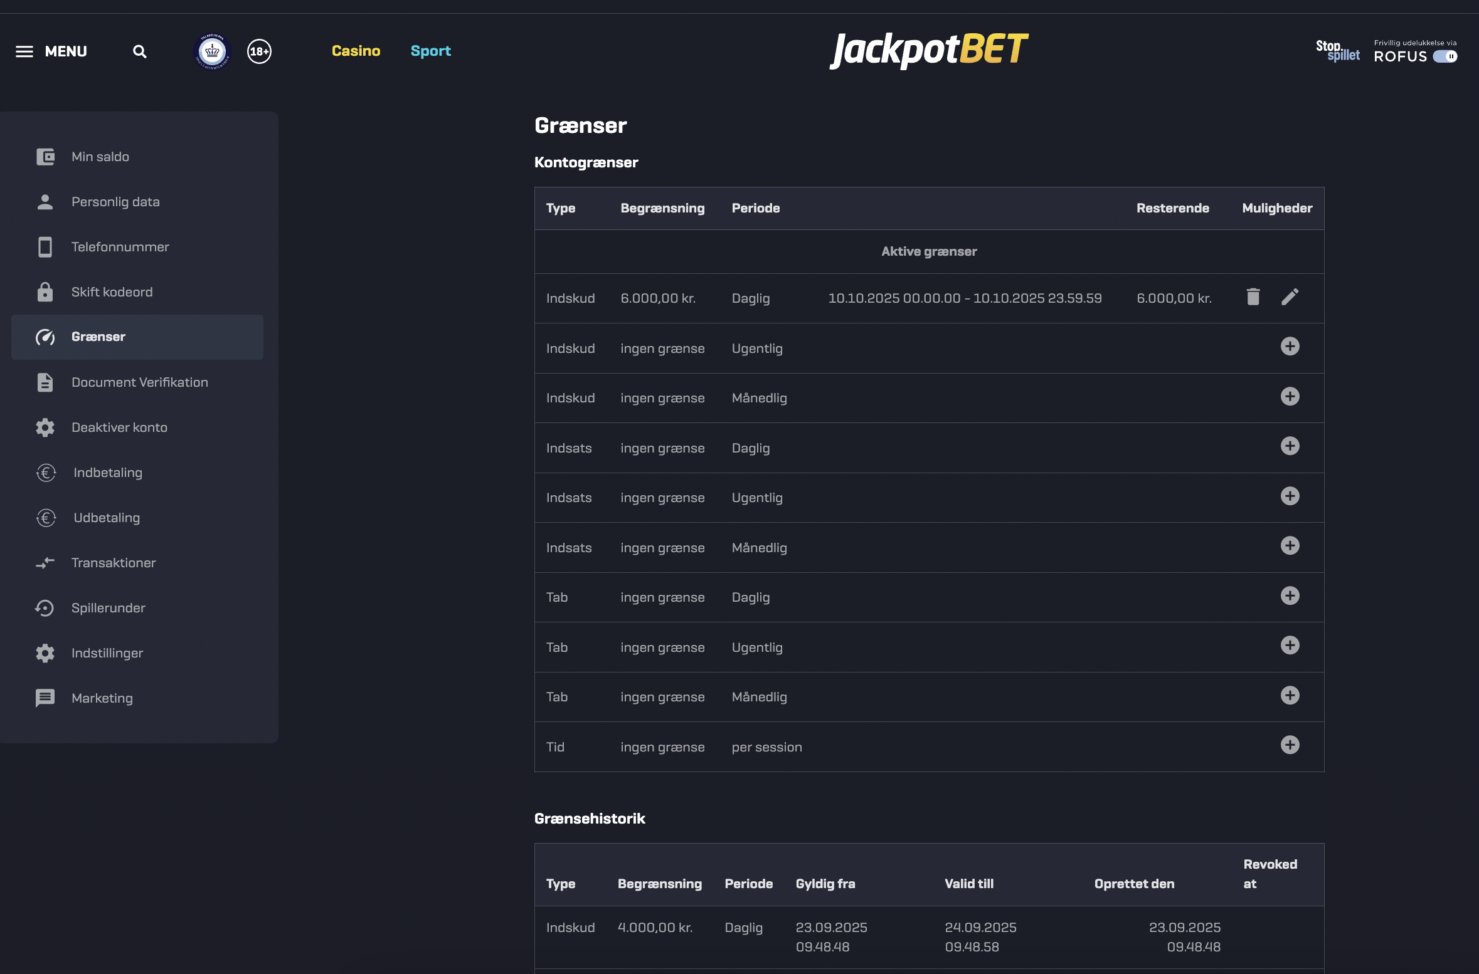Viewport: 1479px width, 974px height.
Task: Add a daily Tab limit via plus icon
Action: tap(1290, 596)
